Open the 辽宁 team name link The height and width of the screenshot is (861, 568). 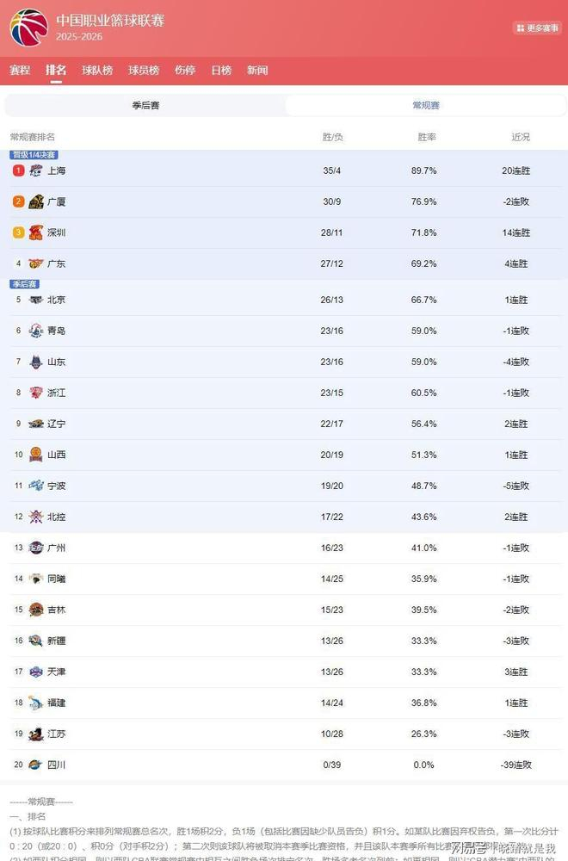tap(57, 424)
